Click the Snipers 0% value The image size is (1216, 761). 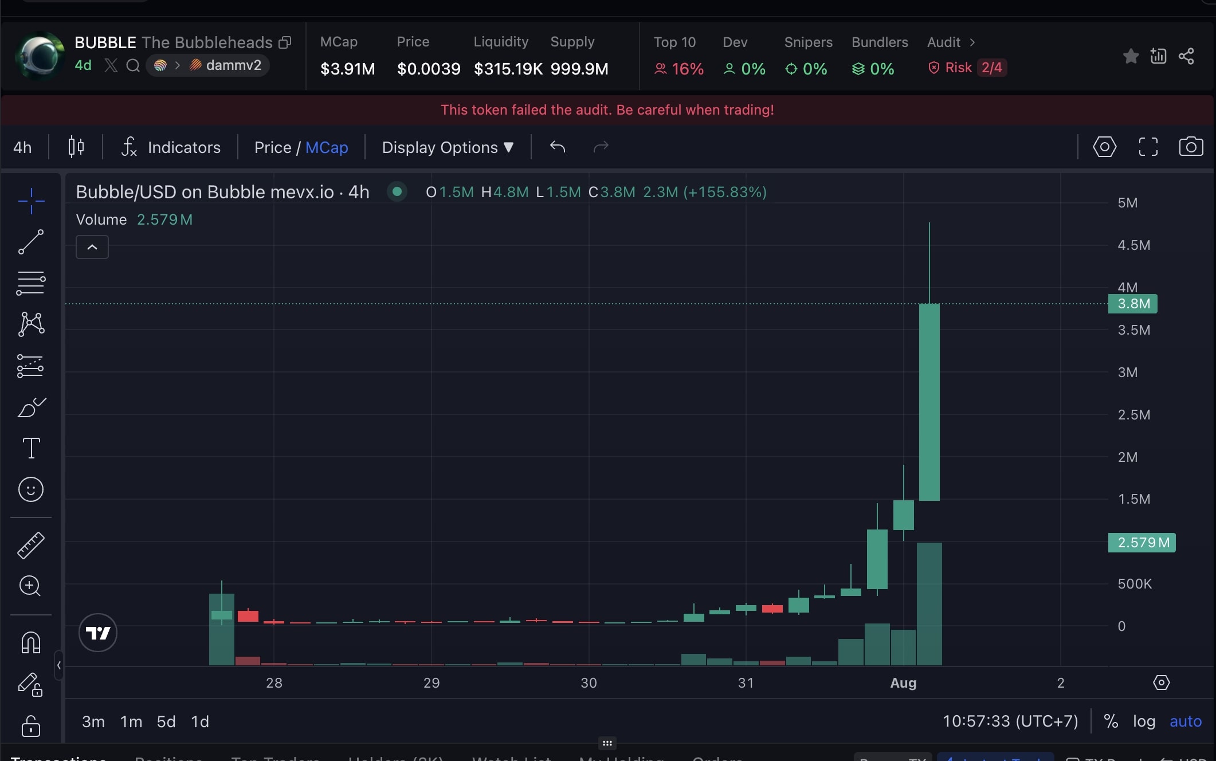click(x=806, y=69)
